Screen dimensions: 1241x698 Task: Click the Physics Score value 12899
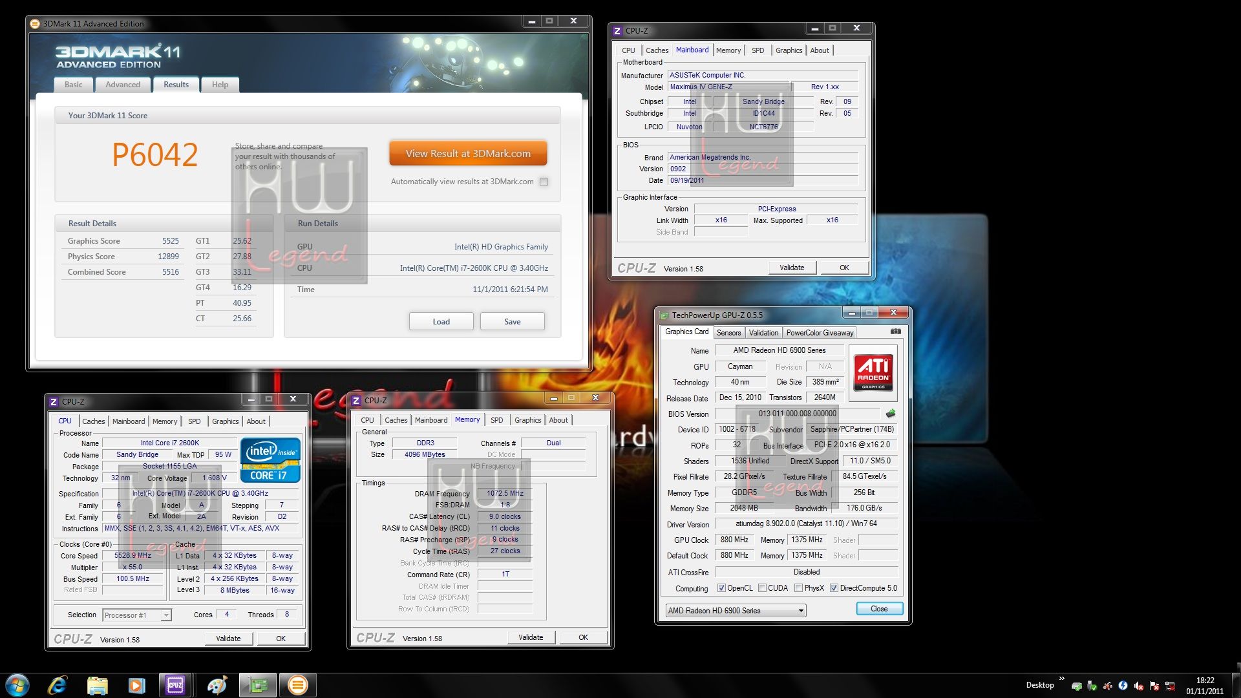168,257
